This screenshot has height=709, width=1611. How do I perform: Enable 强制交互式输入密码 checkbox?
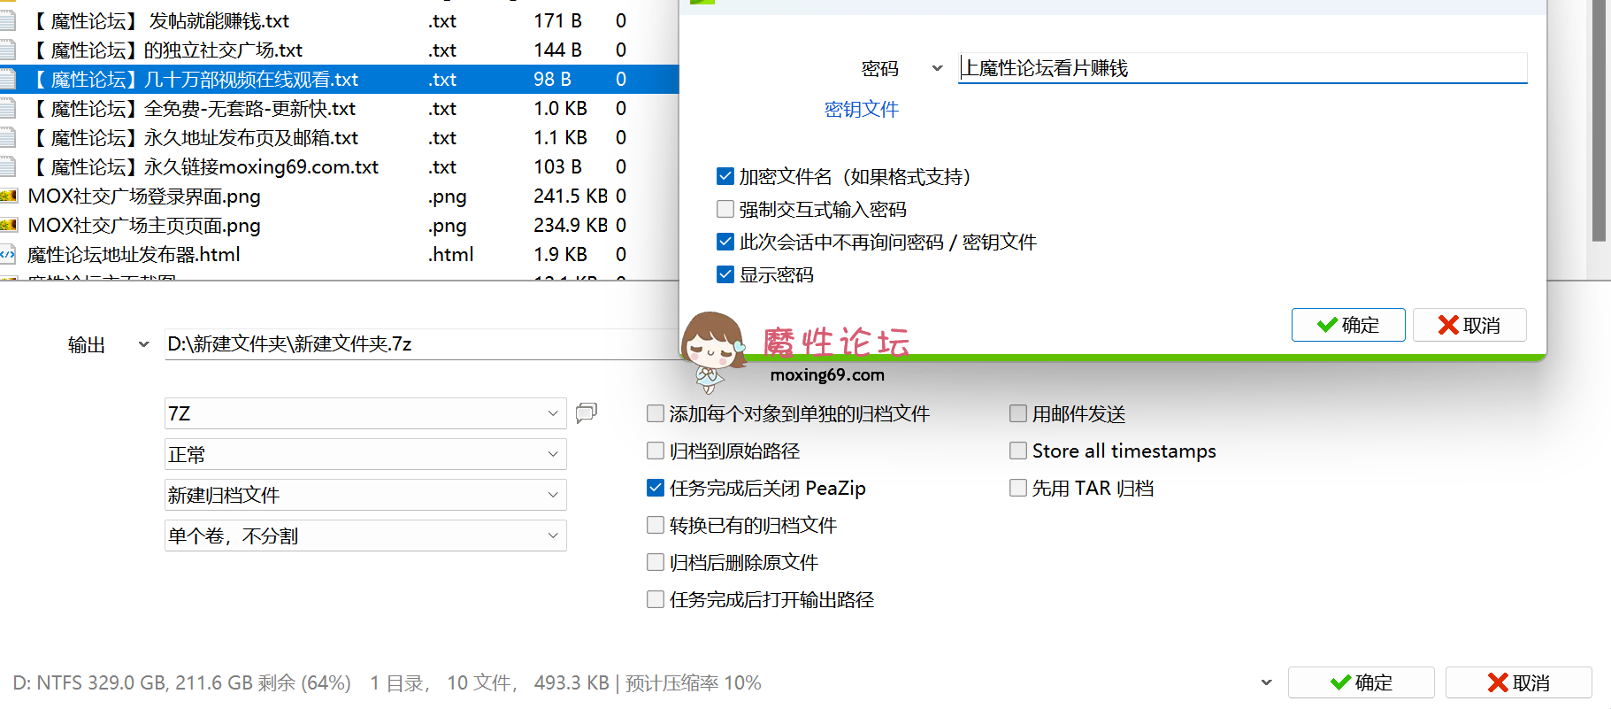point(725,209)
